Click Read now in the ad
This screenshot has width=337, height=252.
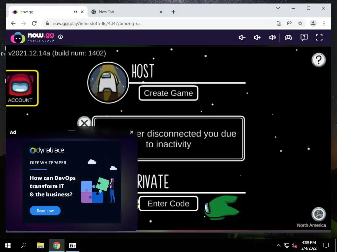click(x=45, y=211)
